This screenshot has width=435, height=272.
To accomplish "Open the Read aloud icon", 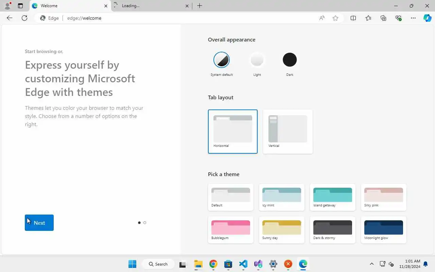I will click(322, 18).
